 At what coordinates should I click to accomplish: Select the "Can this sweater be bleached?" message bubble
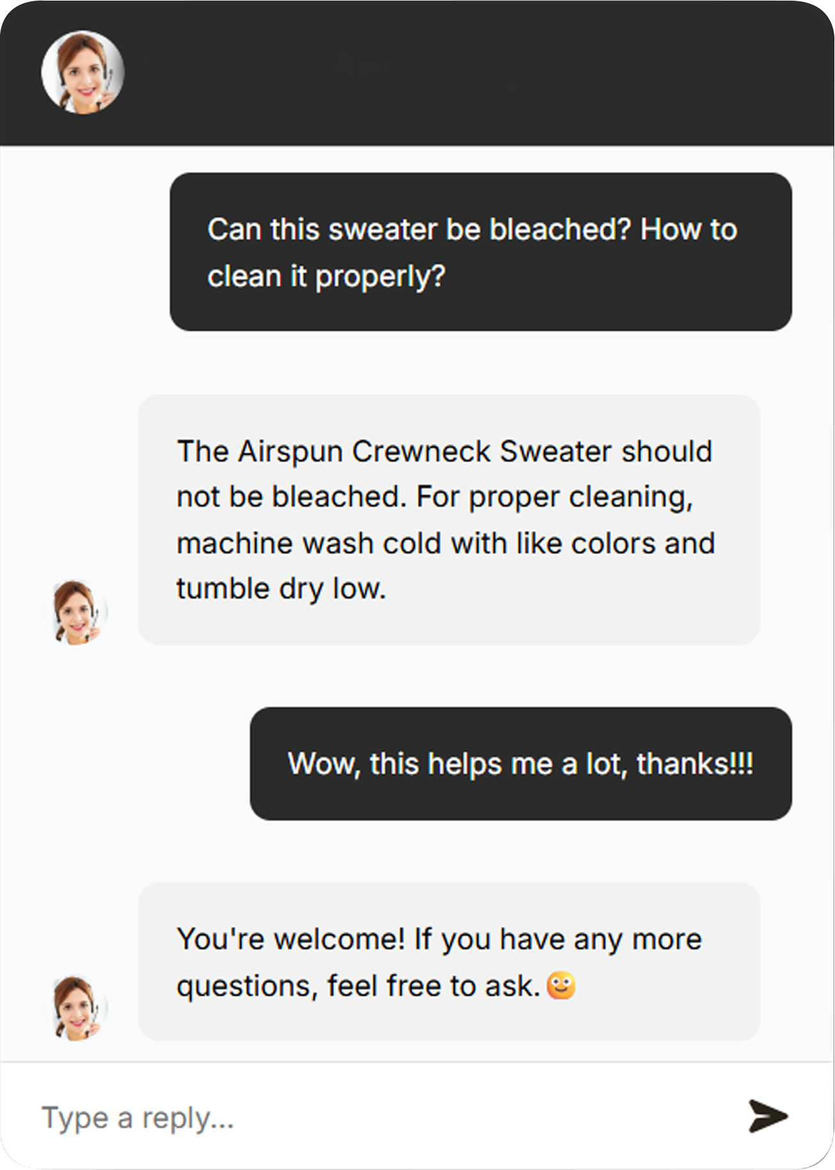coord(481,252)
